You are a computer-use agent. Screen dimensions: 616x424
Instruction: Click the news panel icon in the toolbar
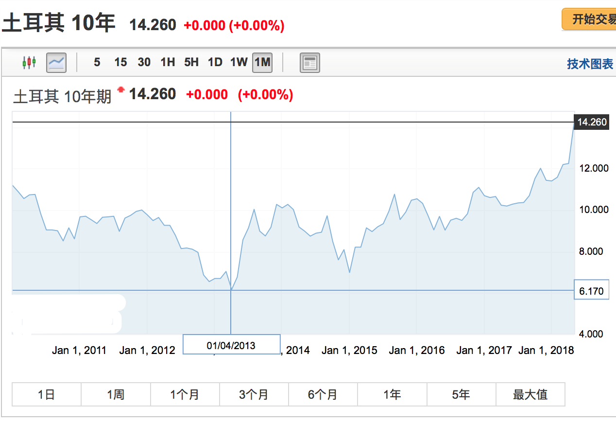tap(309, 63)
